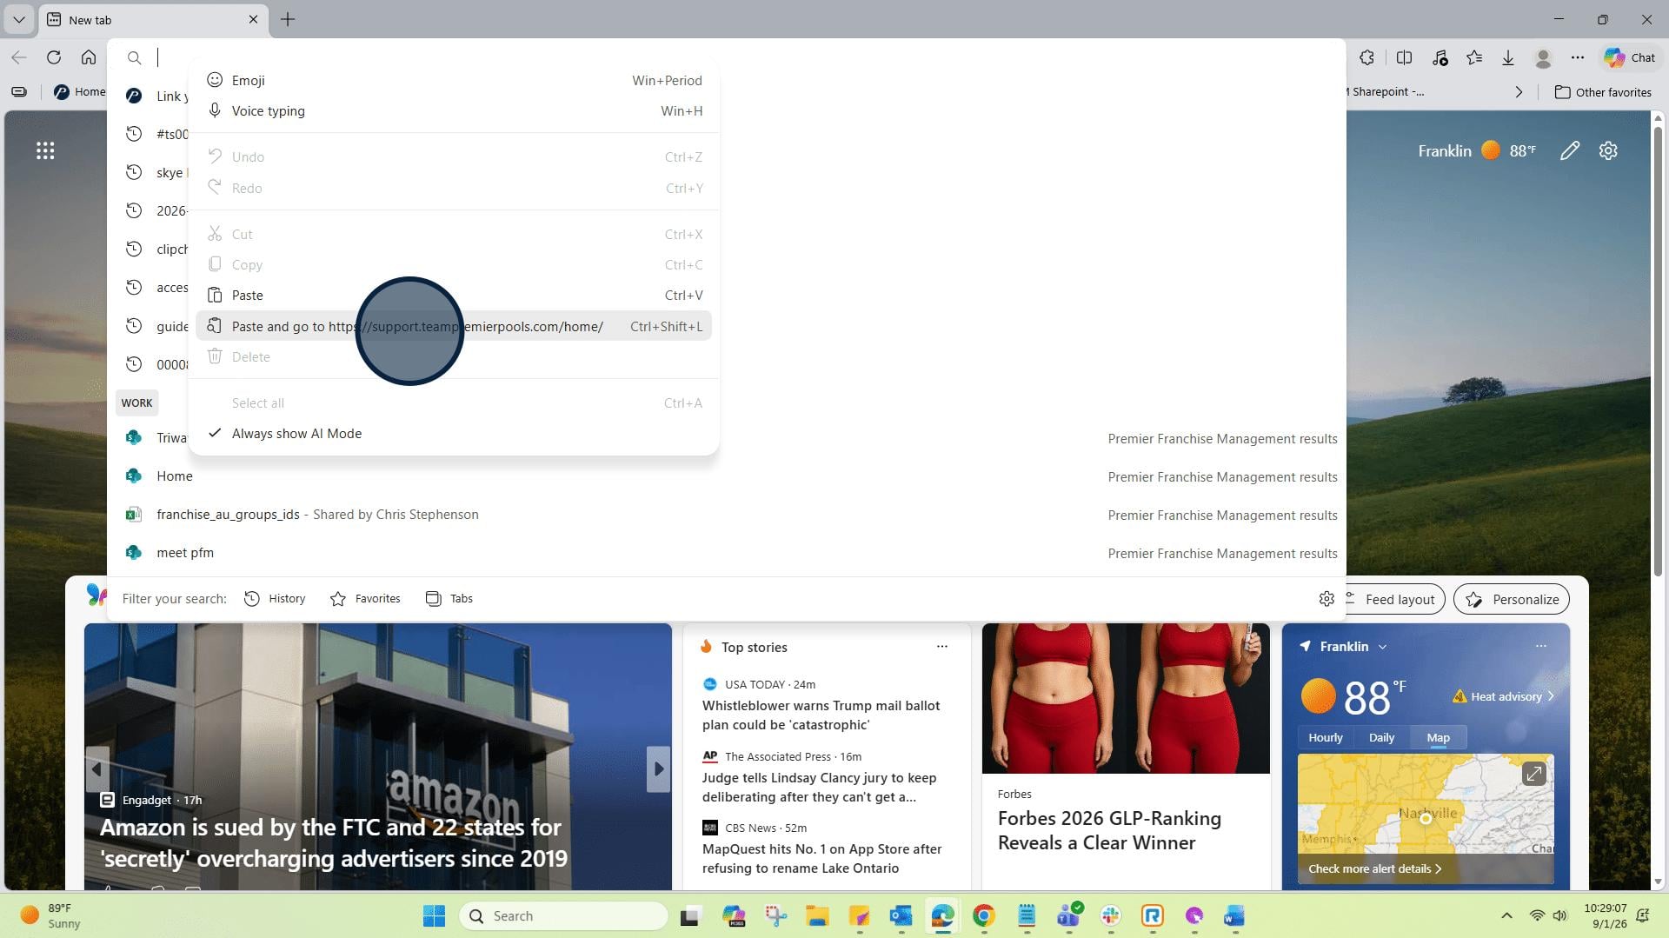
Task: Toggle Always show AI Mode option
Action: tap(453, 434)
